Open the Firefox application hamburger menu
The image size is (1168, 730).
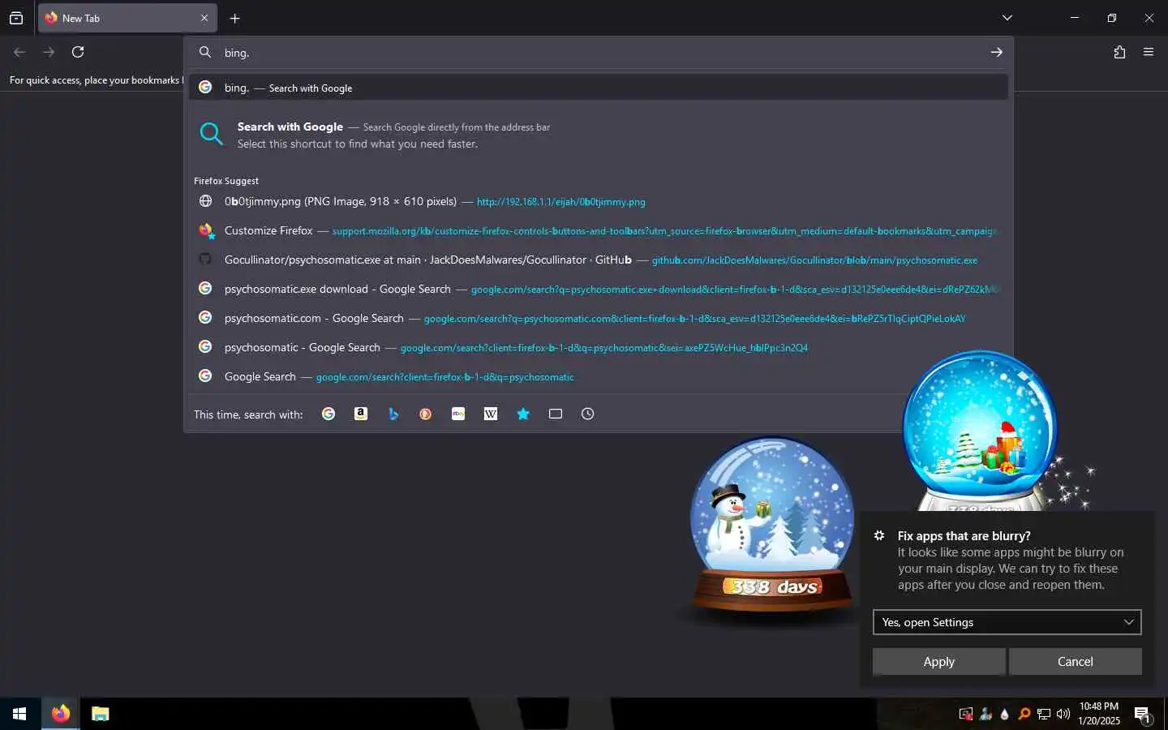click(1149, 52)
